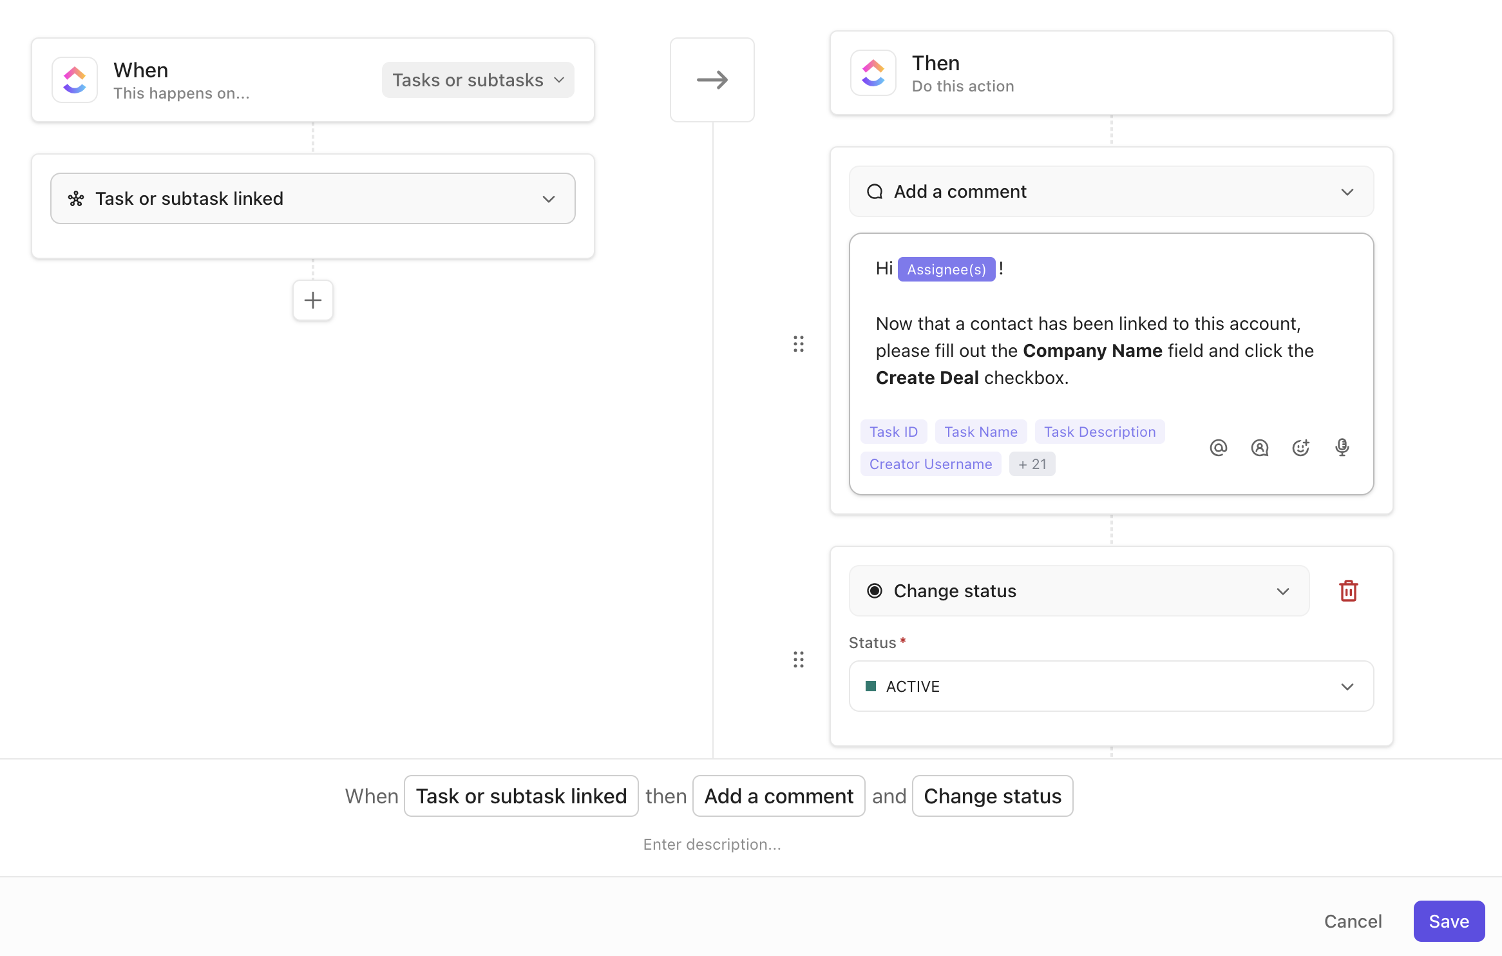Open the emoji picker icon
The image size is (1502, 956).
click(1300, 448)
